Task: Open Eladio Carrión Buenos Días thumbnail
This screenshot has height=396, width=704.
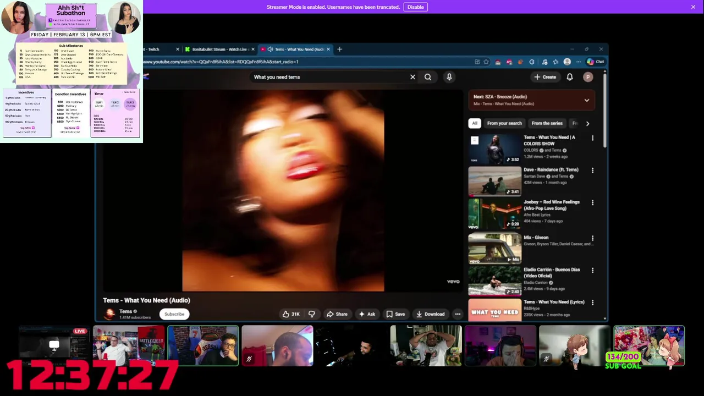Action: [494, 281]
